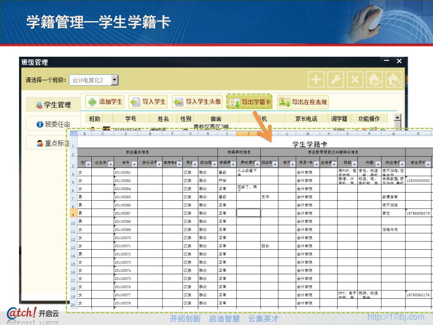The width and height of the screenshot is (433, 325).
Task: Click the 班长 class position cell
Action: click(x=269, y=246)
